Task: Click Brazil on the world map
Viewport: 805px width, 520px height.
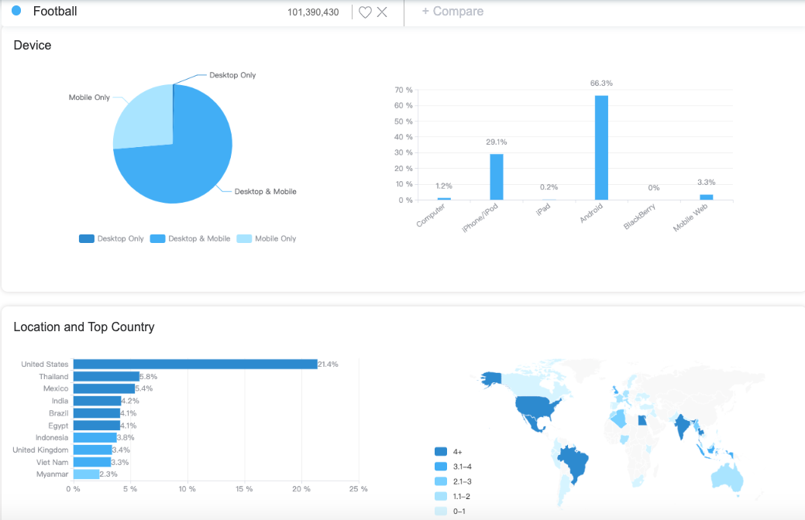Action: 573,462
